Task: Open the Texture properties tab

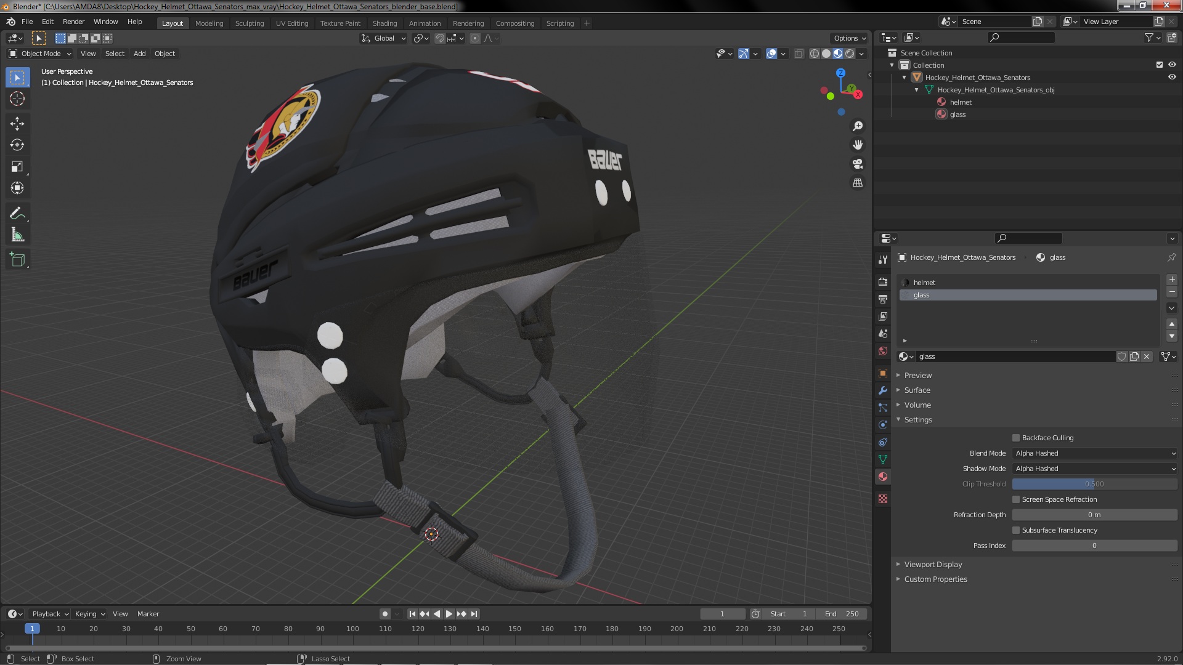Action: tap(883, 499)
